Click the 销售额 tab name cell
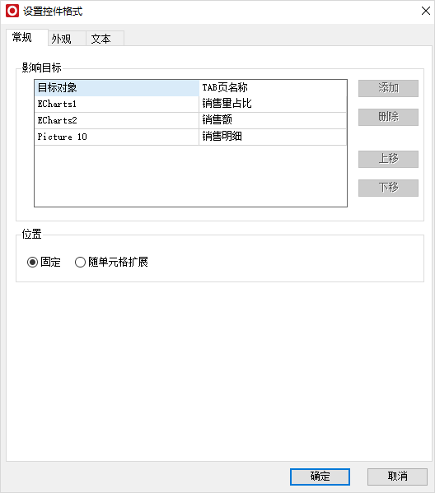This screenshot has height=493, width=435. tap(273, 120)
